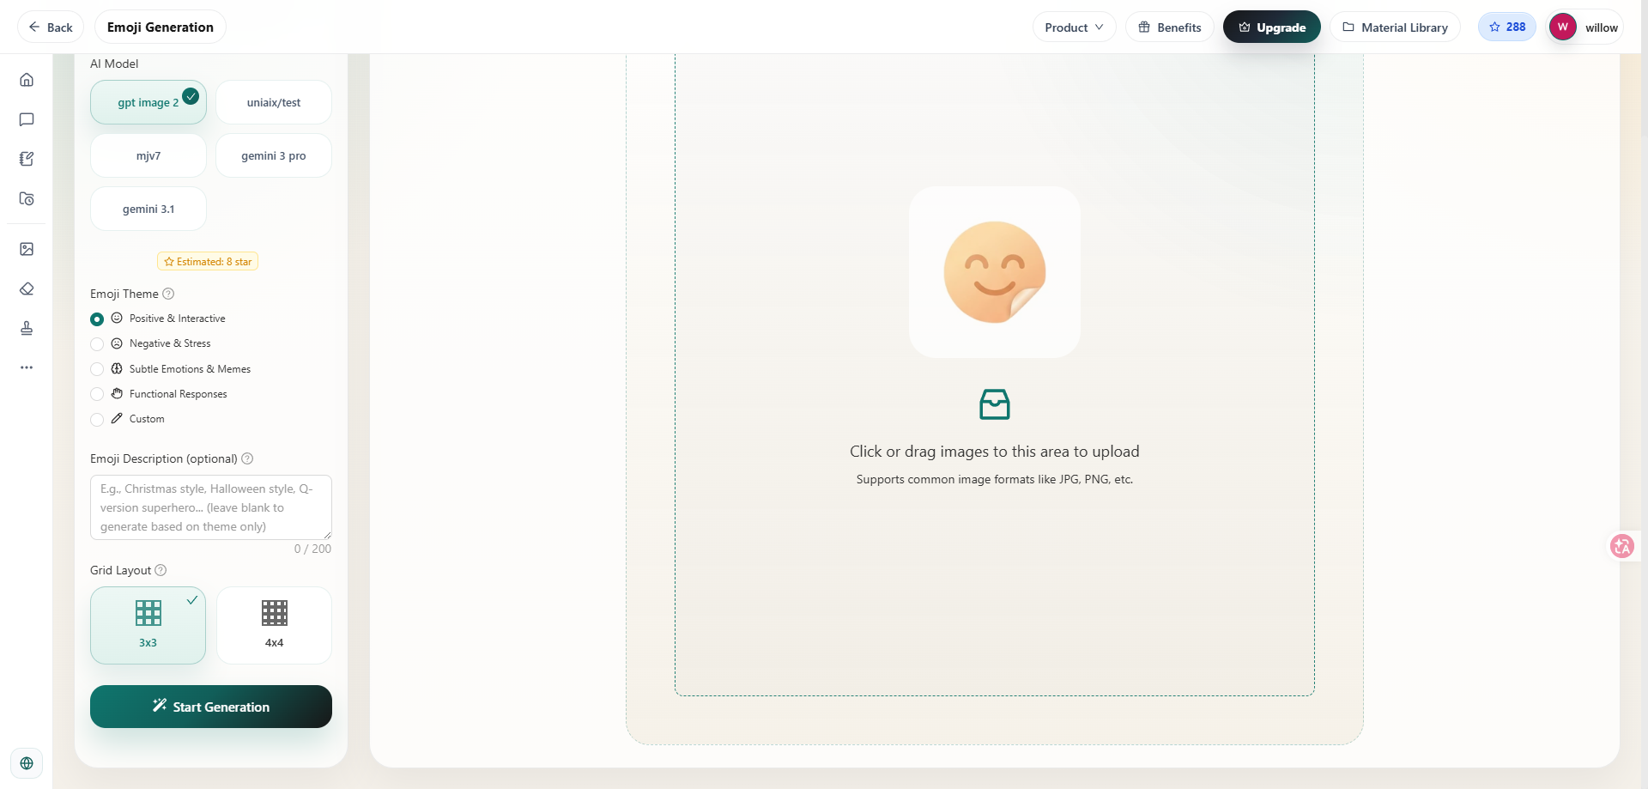Click the globe language icon

[x=27, y=763]
